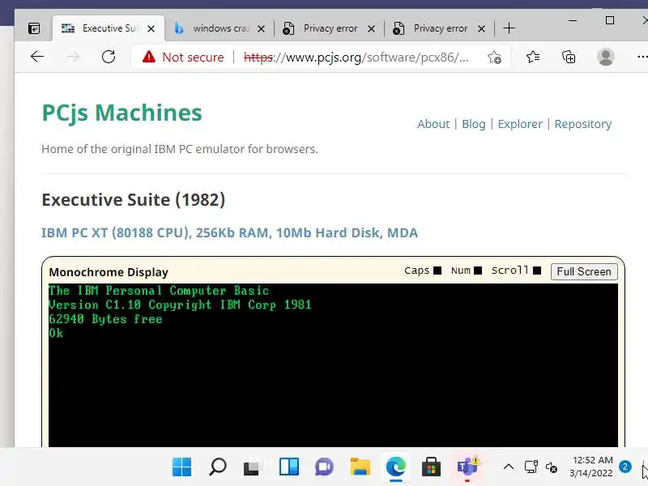648x486 pixels.
Task: Open the Widgets panel
Action: [x=289, y=467]
